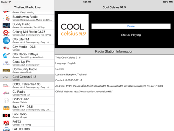Screen dimensions: 174x131
Task: Tap the 1:47 AM clock
Action: (x=87, y=2)
